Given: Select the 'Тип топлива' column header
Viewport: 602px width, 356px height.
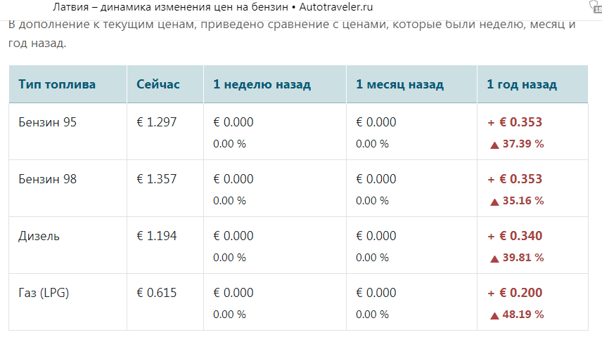Looking at the screenshot, I should 57,84.
